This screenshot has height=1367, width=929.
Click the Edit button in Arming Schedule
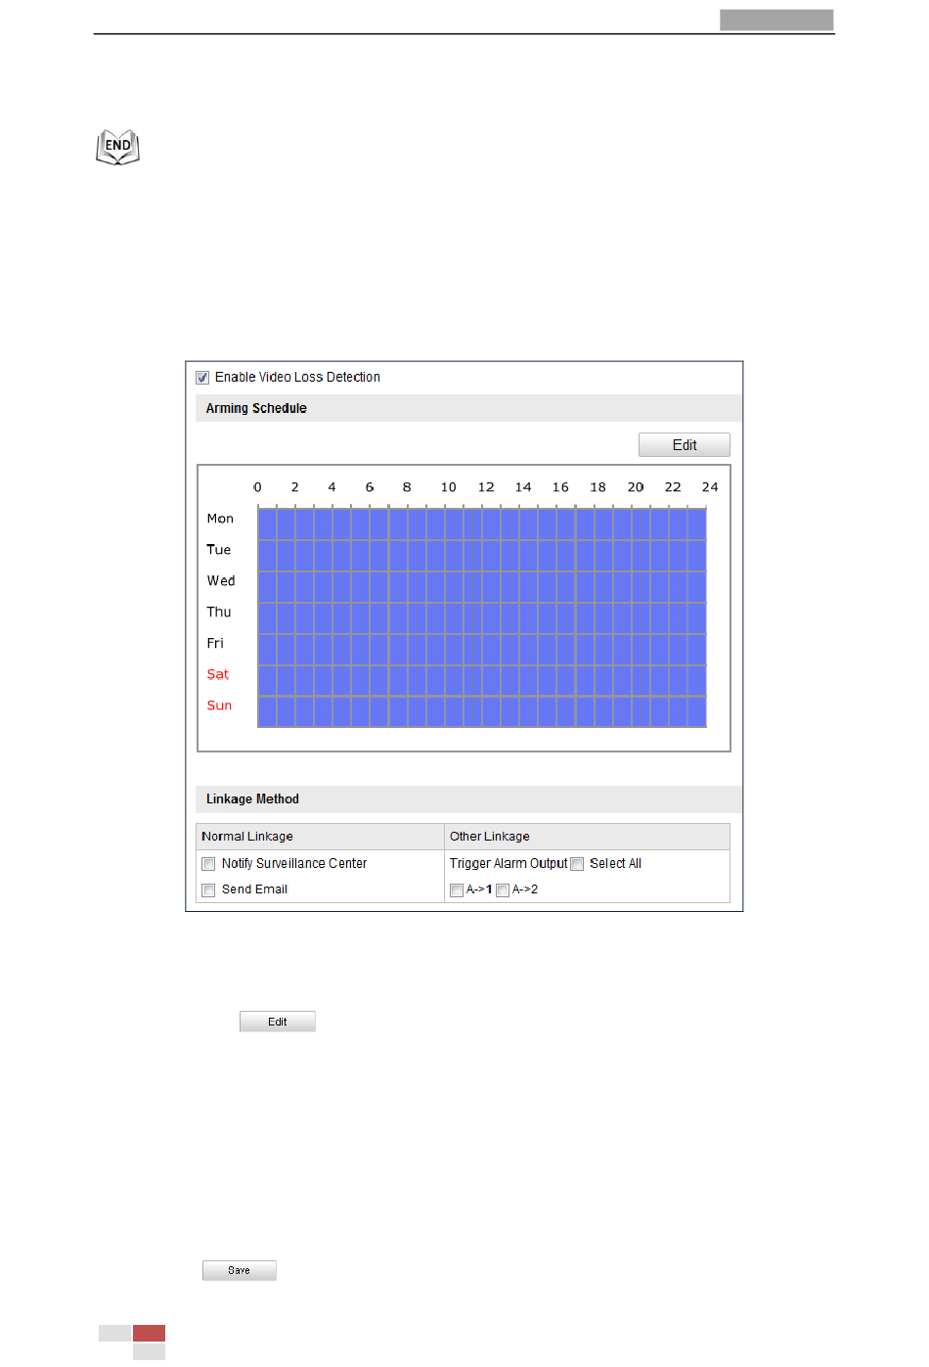pos(685,445)
